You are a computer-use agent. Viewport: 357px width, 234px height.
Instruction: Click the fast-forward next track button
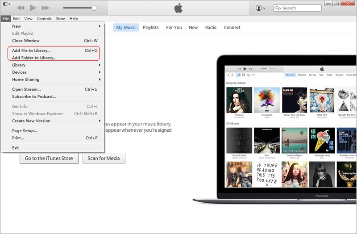point(46,8)
